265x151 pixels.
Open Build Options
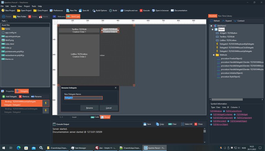coord(100,10)
